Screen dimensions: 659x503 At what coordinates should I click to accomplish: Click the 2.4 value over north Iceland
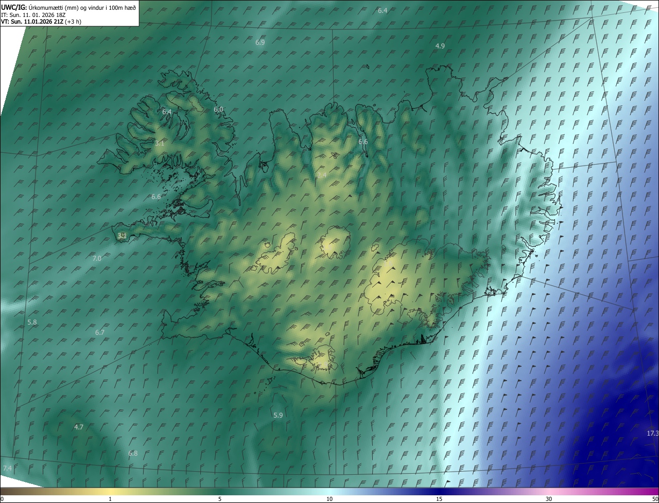[x=322, y=175]
